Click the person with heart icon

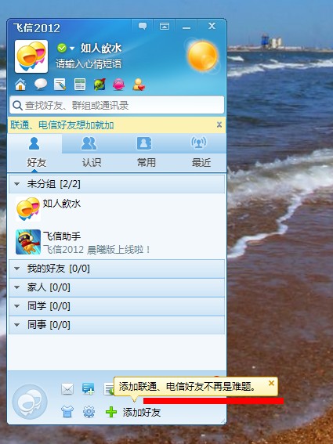click(139, 85)
